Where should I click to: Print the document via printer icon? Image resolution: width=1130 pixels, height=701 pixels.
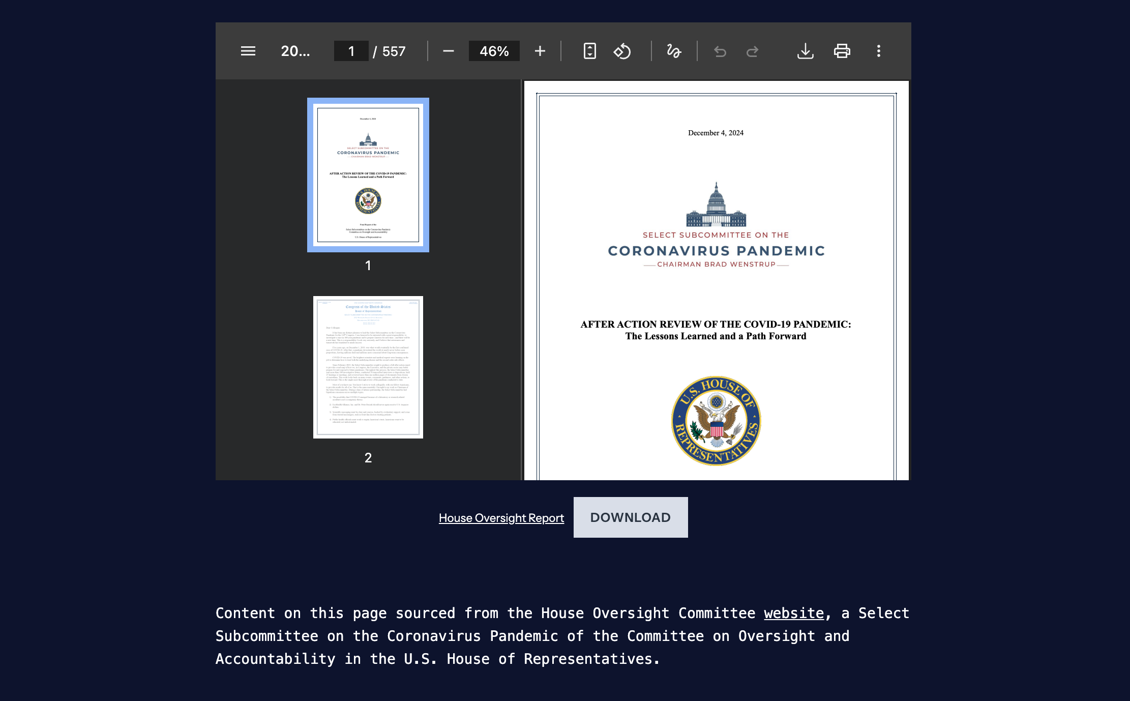(x=842, y=51)
